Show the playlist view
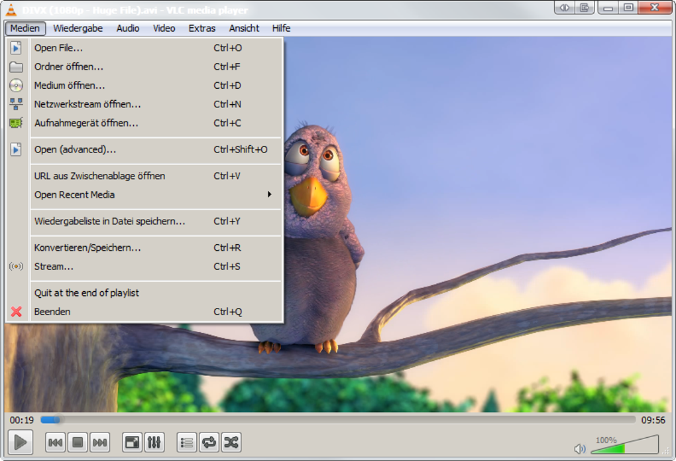 [x=187, y=442]
